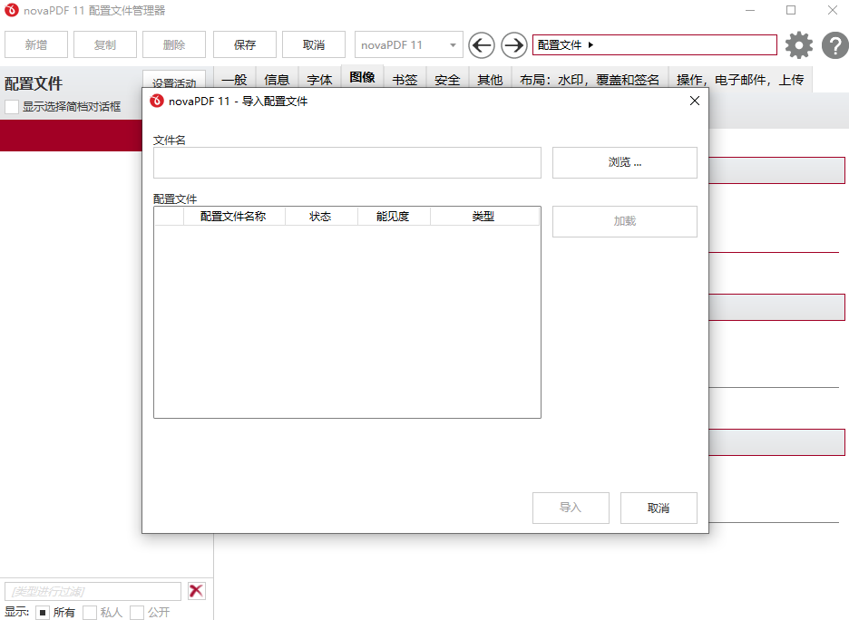Check the 公开 filter option
The height and width of the screenshot is (620, 849).
[136, 612]
